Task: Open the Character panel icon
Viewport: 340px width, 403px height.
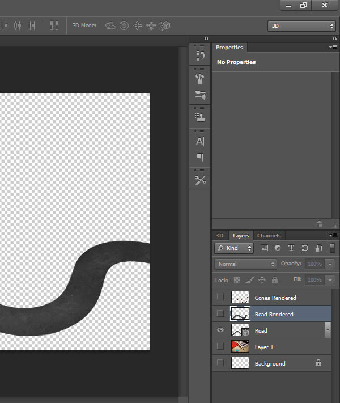Action: (200, 141)
